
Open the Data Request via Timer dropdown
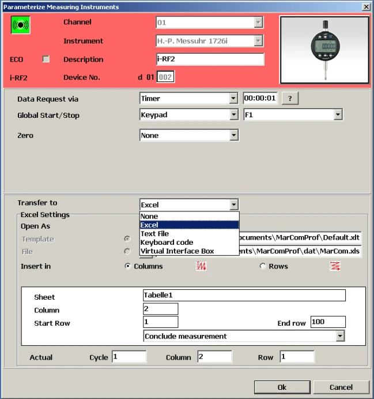233,99
